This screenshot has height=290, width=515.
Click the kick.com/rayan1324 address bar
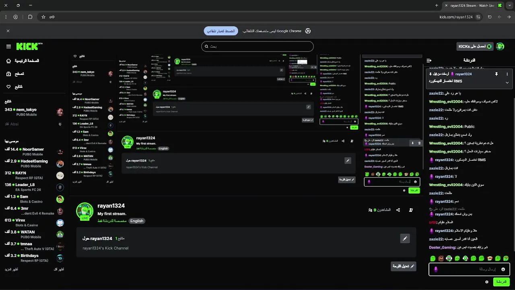tap(257, 17)
